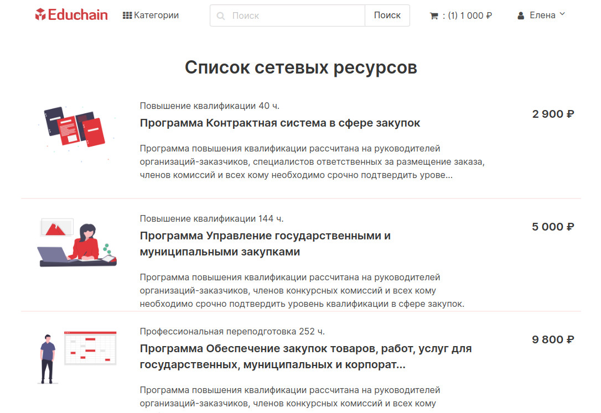
Task: Click the Поиск search button
Action: [x=387, y=15]
